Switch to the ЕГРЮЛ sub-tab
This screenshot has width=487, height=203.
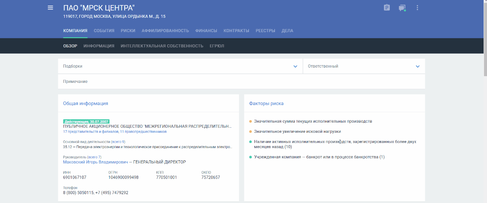[x=217, y=46]
